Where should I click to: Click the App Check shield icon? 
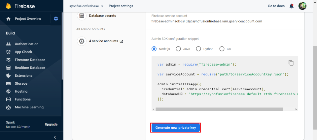point(8,52)
